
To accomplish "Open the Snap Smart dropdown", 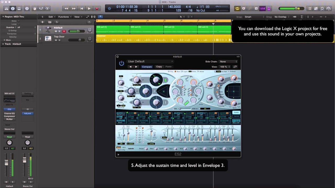I will (254, 17).
